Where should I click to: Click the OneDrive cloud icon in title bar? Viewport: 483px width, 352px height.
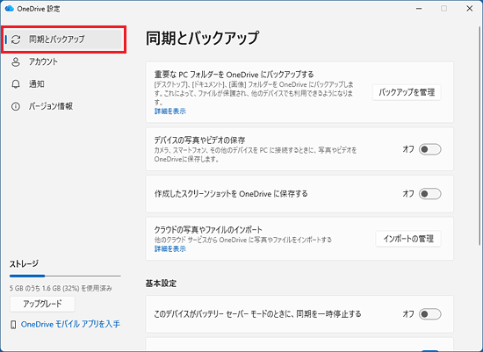click(10, 8)
